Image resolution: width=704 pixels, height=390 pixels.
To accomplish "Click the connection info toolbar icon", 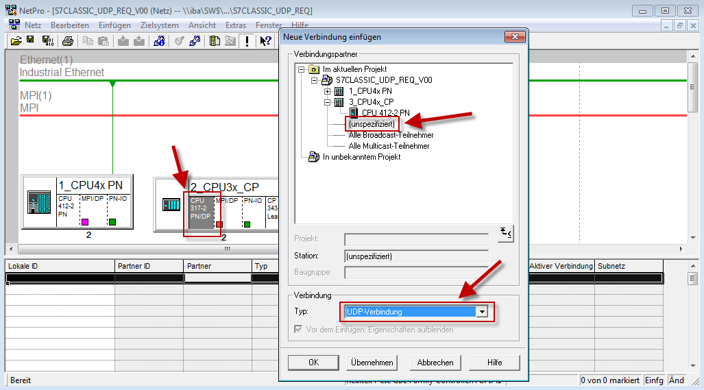I will [159, 41].
